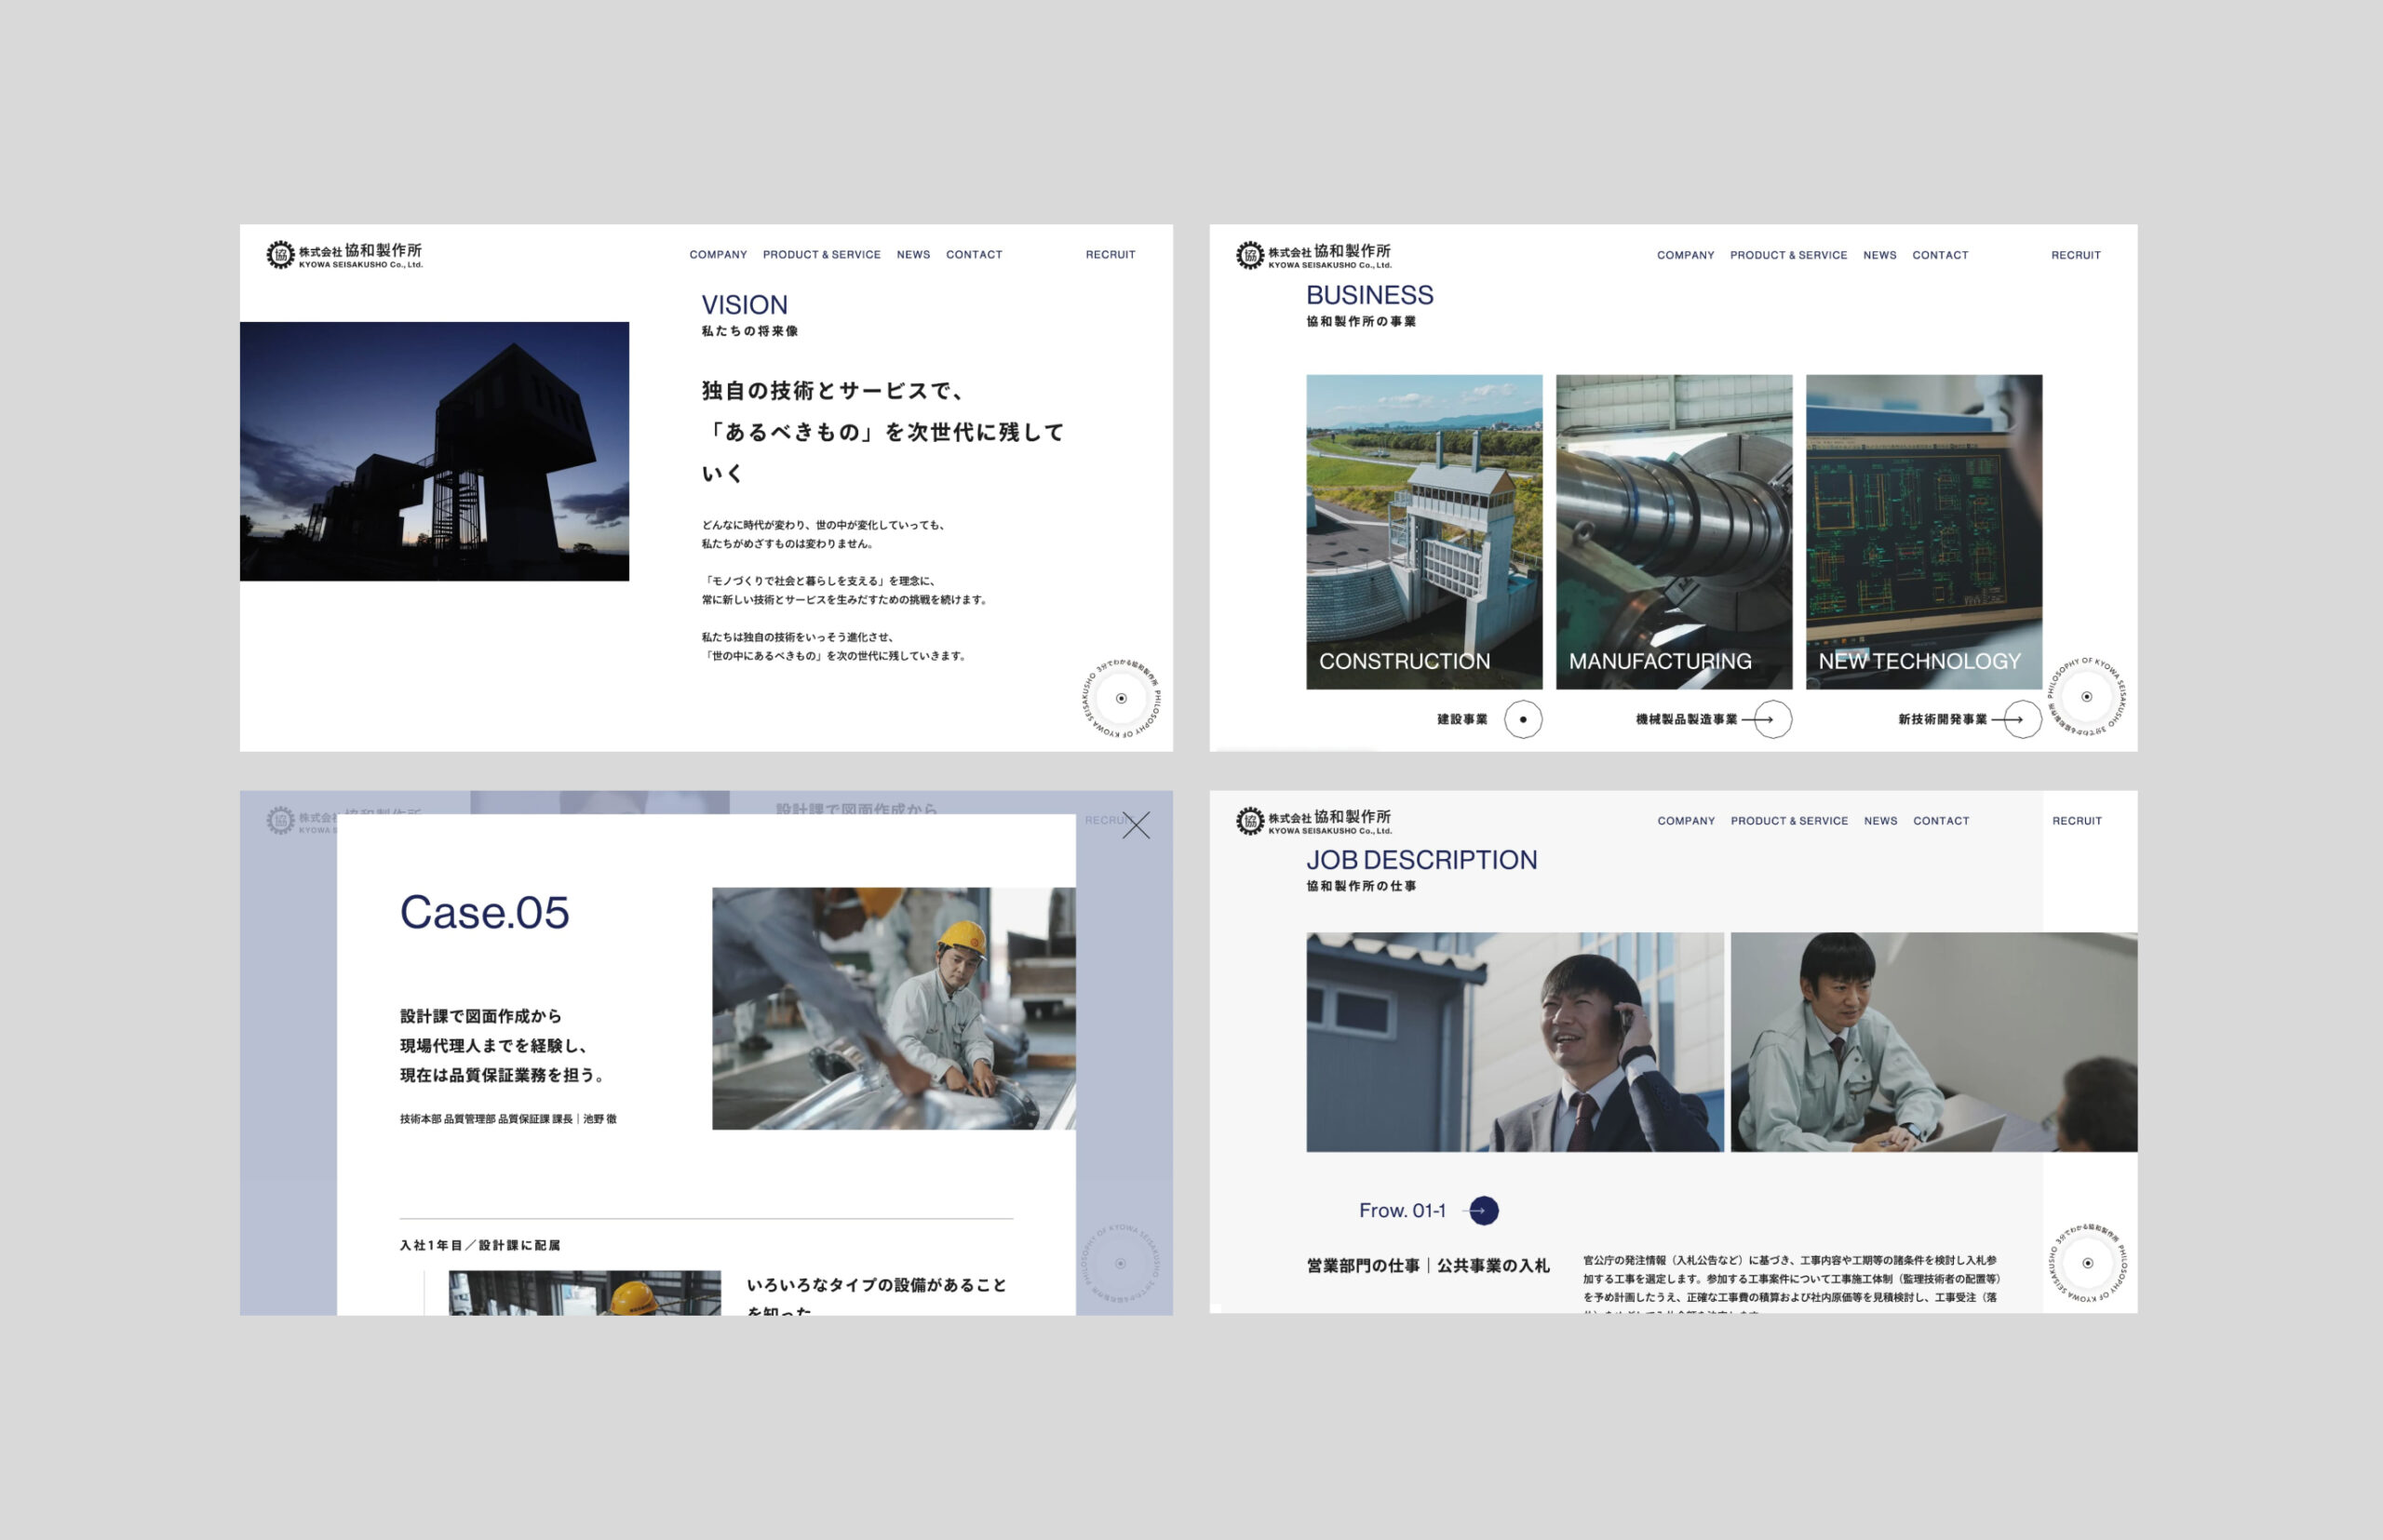Click photo of man on the phone
The width and height of the screenshot is (2383, 1540).
1515,1042
